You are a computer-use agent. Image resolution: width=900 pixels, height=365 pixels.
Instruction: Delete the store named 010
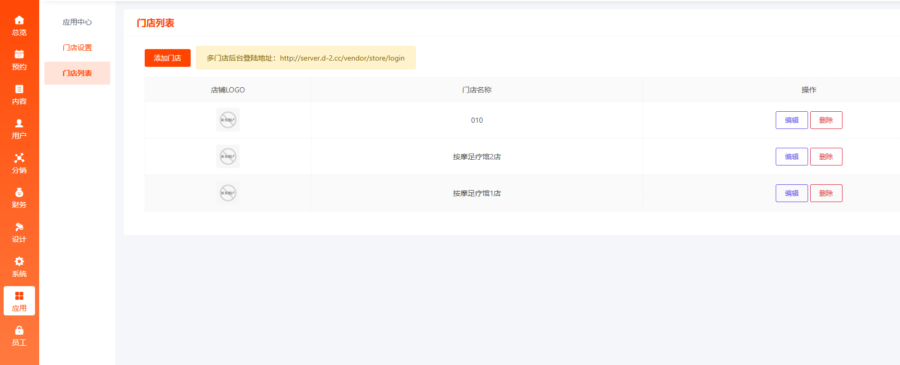(826, 120)
